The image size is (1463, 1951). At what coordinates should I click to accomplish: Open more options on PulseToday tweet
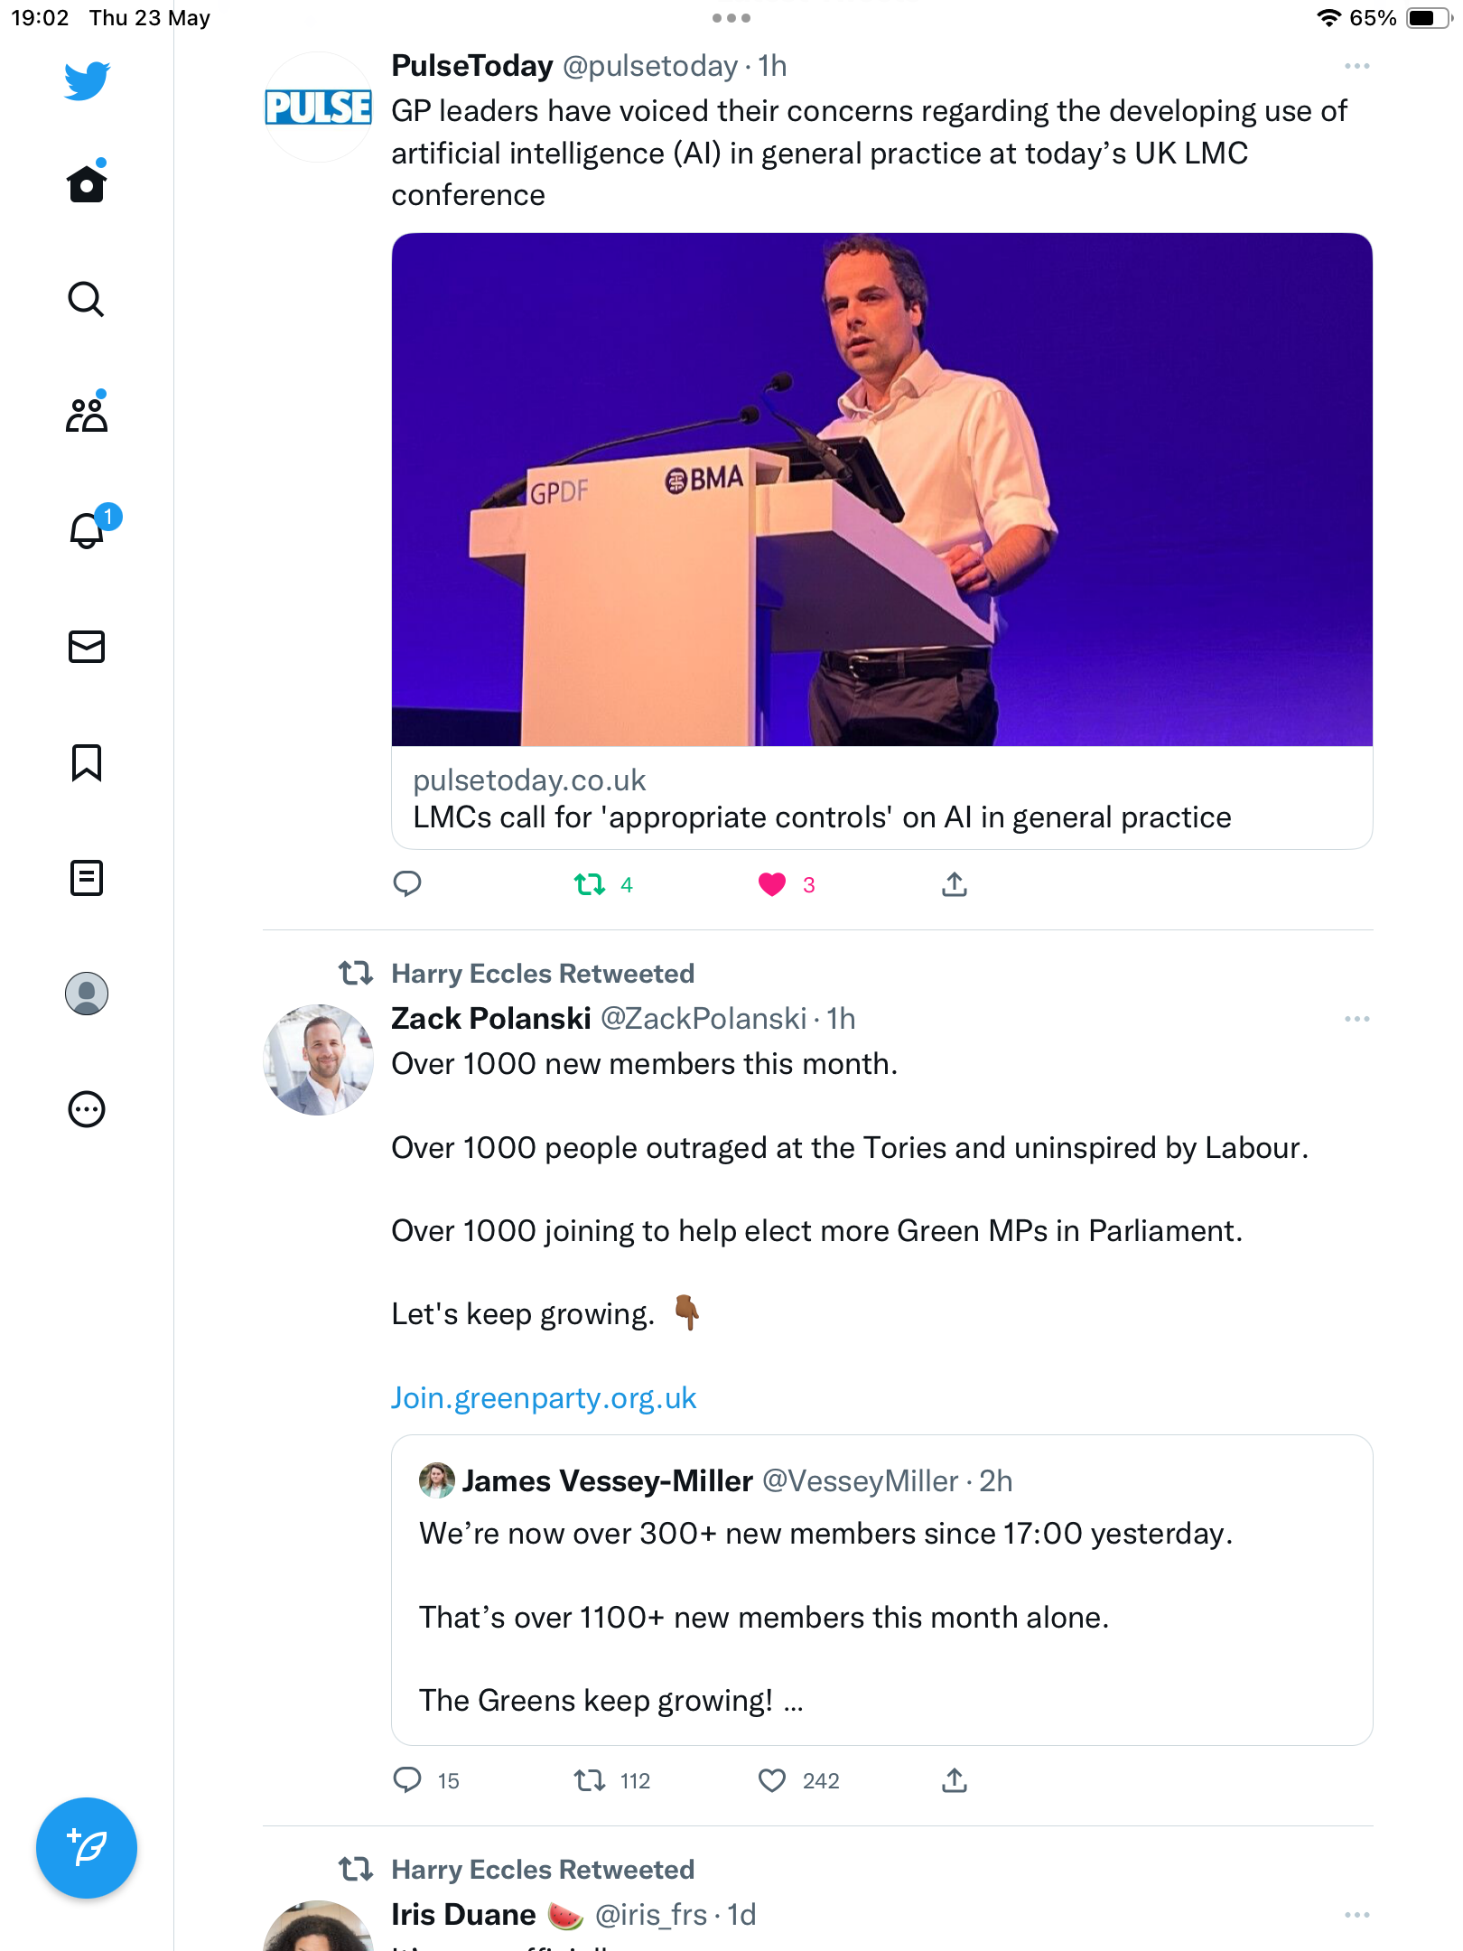tap(1356, 66)
